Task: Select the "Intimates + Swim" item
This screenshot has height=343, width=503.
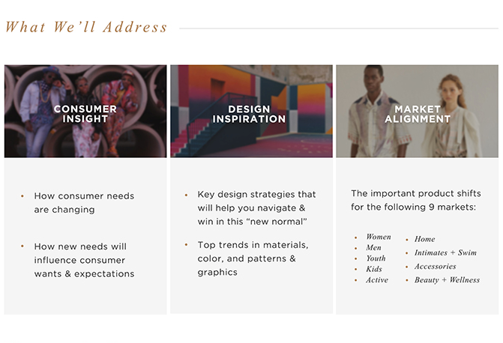Action: click(x=445, y=252)
